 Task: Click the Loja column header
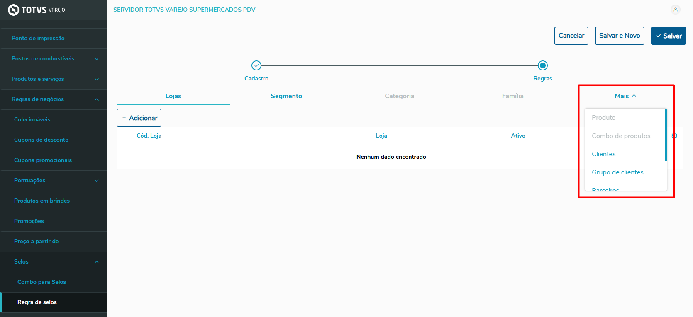click(381, 136)
